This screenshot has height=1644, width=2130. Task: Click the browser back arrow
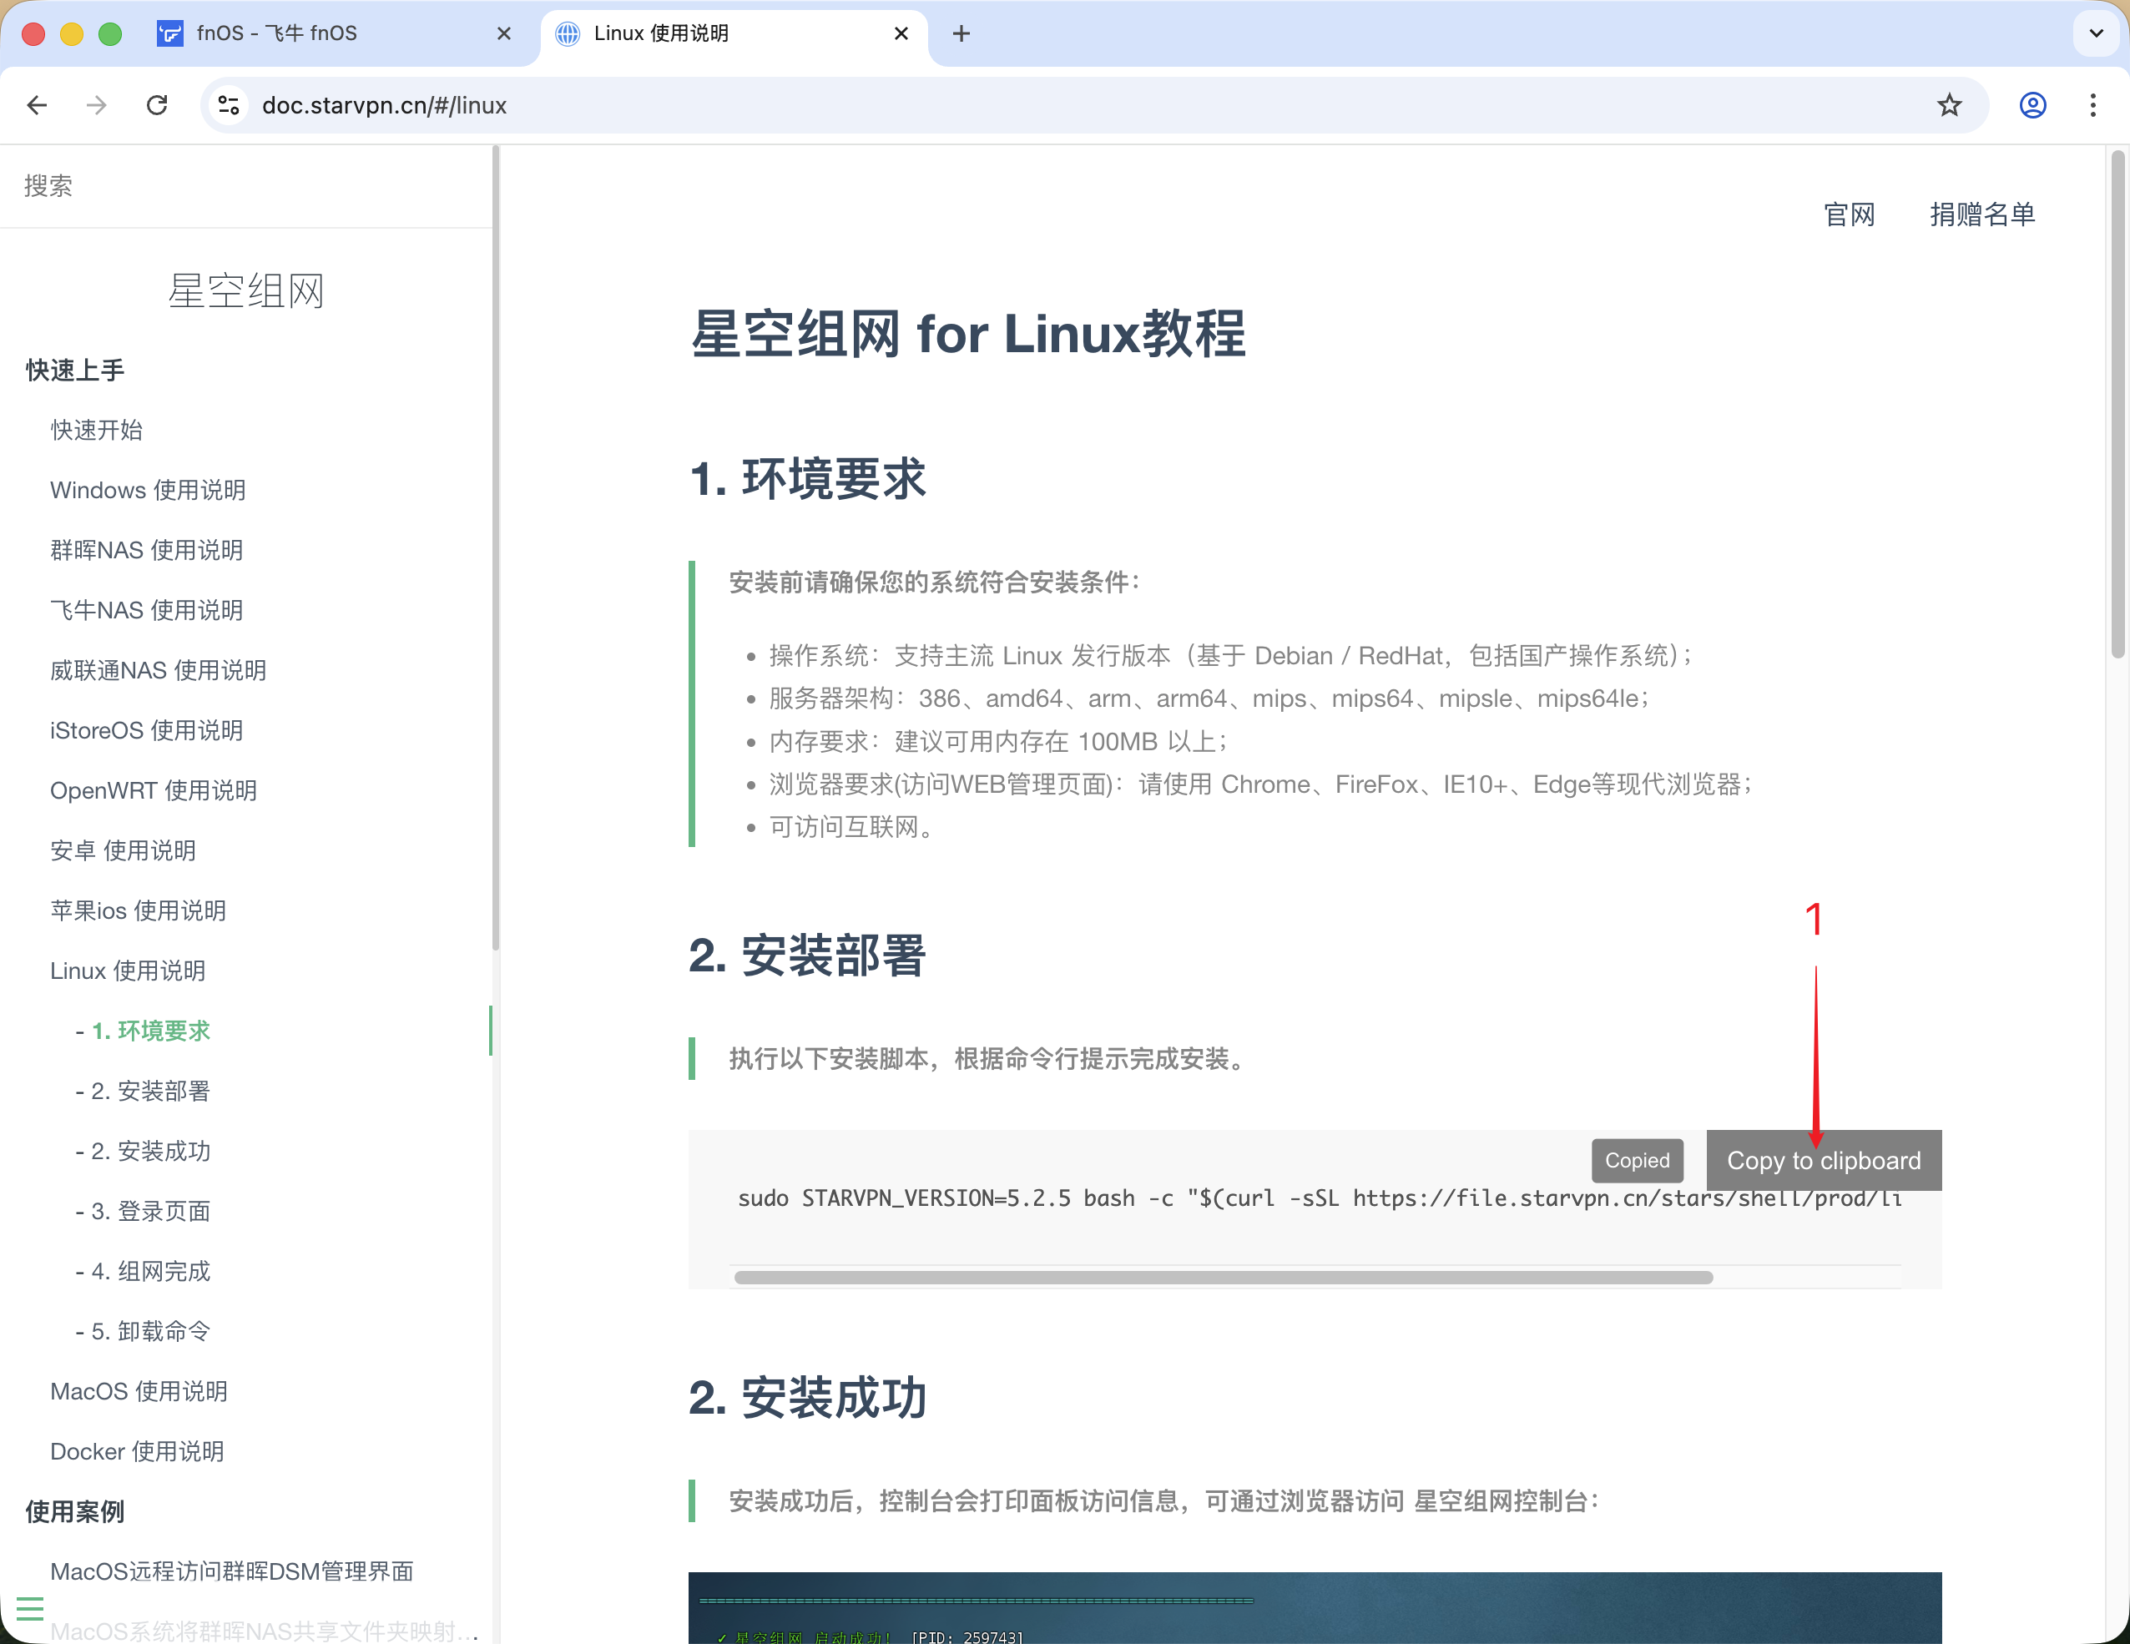pyautogui.click(x=37, y=105)
